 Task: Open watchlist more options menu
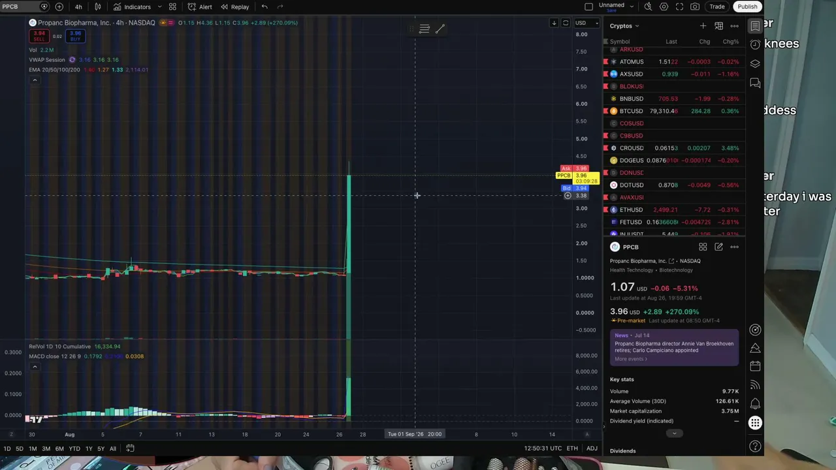click(x=734, y=26)
